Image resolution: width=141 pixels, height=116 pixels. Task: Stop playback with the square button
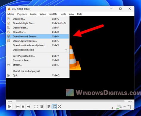[x=23, y=107]
